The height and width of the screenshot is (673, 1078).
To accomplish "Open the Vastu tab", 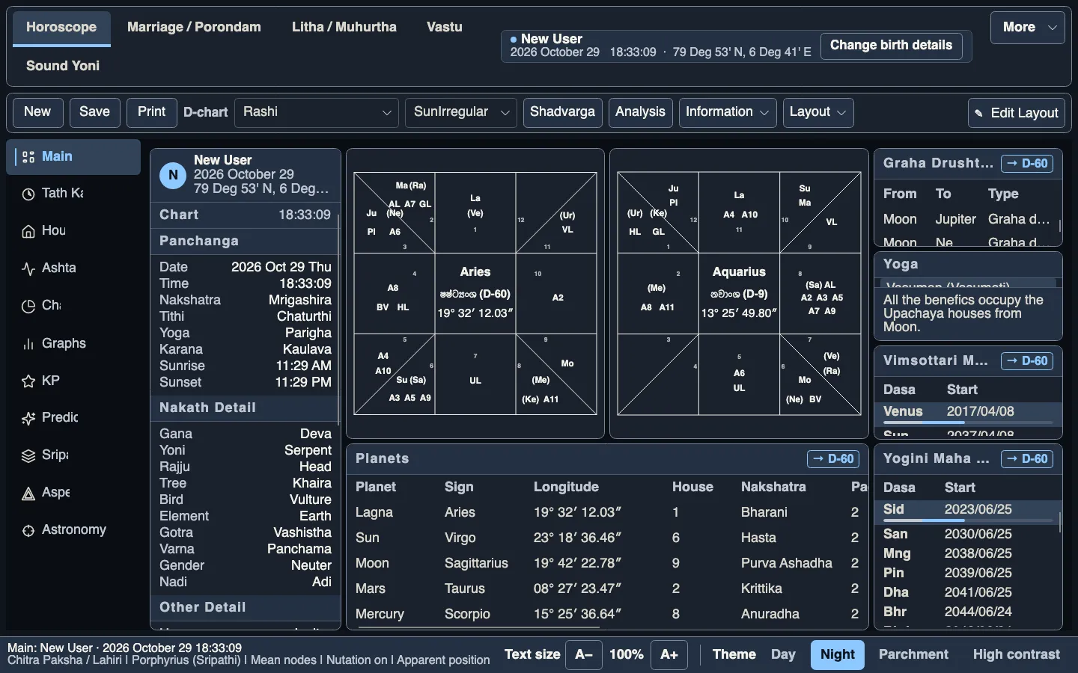I will [445, 28].
